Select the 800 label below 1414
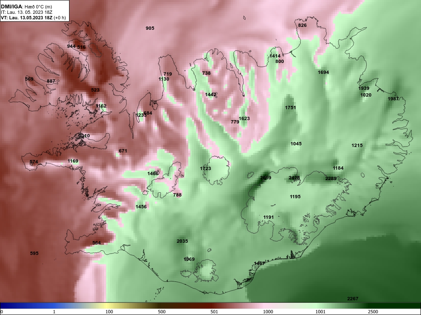Image resolution: width=421 pixels, height=315 pixels. (280, 61)
